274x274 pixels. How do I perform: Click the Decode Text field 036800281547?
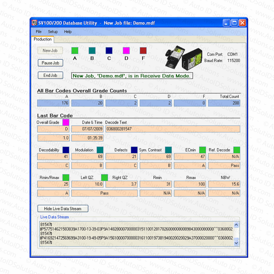pyautogui.click(x=173, y=129)
